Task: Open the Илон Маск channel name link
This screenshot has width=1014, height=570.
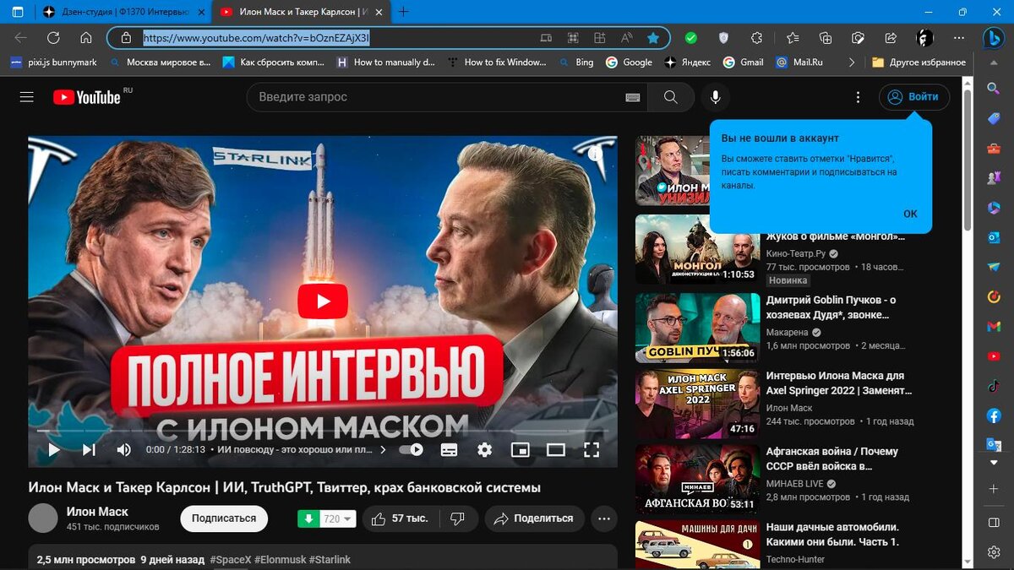Action: click(x=97, y=512)
